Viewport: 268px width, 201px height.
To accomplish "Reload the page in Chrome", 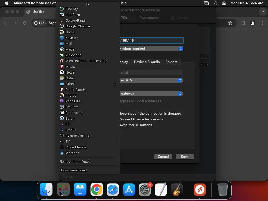I will click(x=25, y=23).
